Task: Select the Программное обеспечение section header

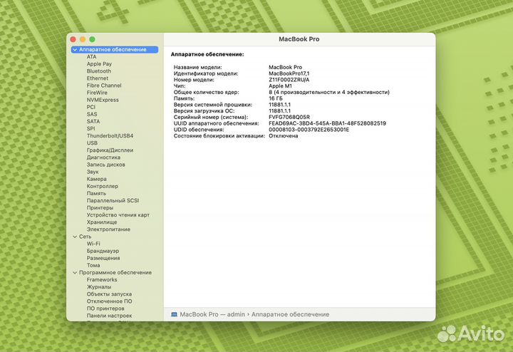Action: coord(115,272)
